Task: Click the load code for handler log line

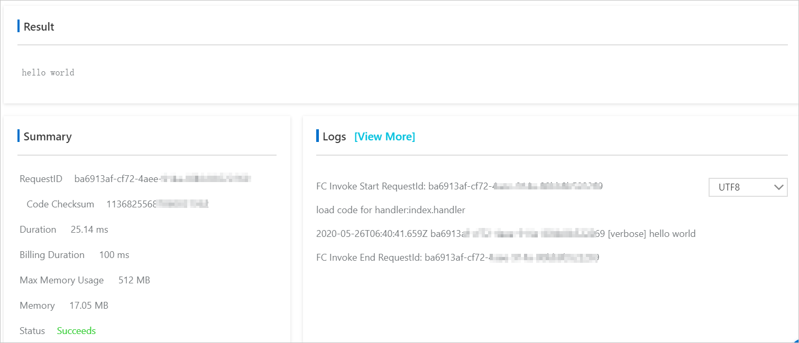Action: (390, 210)
